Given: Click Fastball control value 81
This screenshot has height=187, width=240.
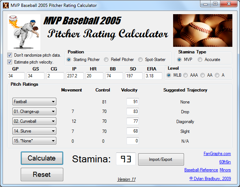Looking at the screenshot, I should [104, 102].
